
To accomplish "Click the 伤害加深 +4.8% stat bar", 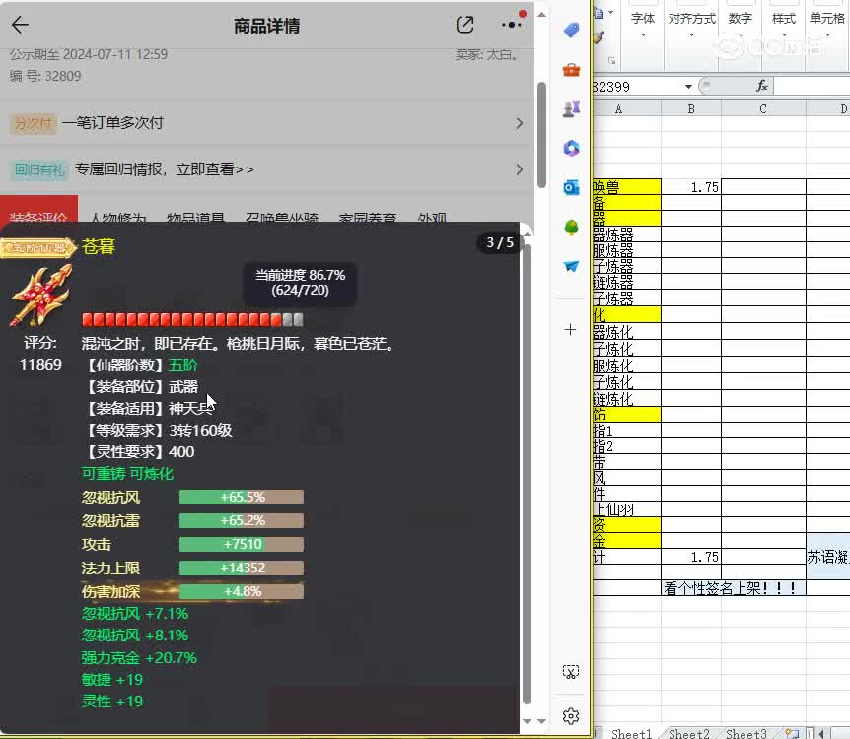I will pos(242,591).
